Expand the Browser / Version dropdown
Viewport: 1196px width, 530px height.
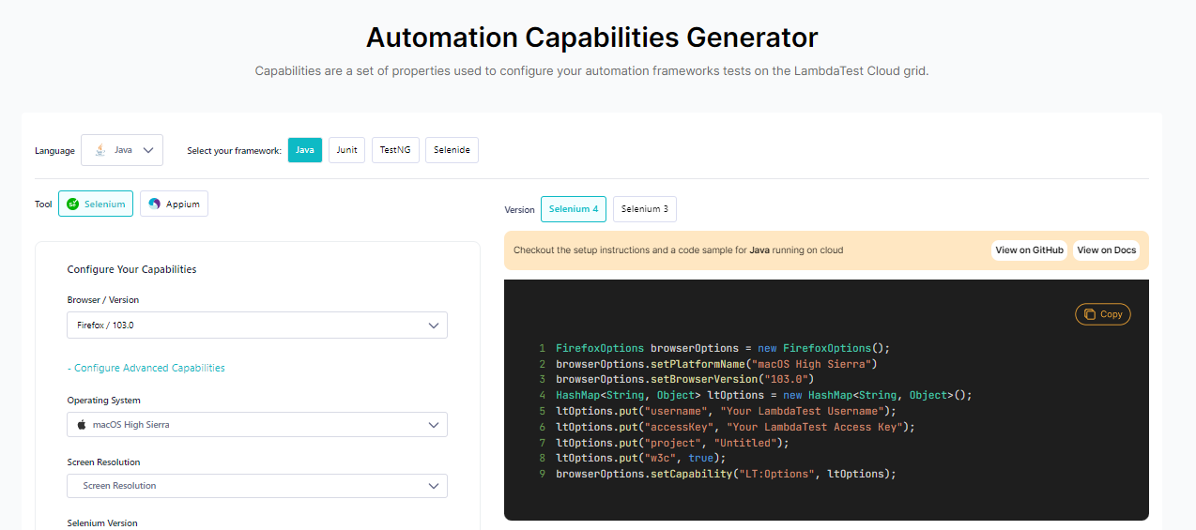tap(257, 326)
